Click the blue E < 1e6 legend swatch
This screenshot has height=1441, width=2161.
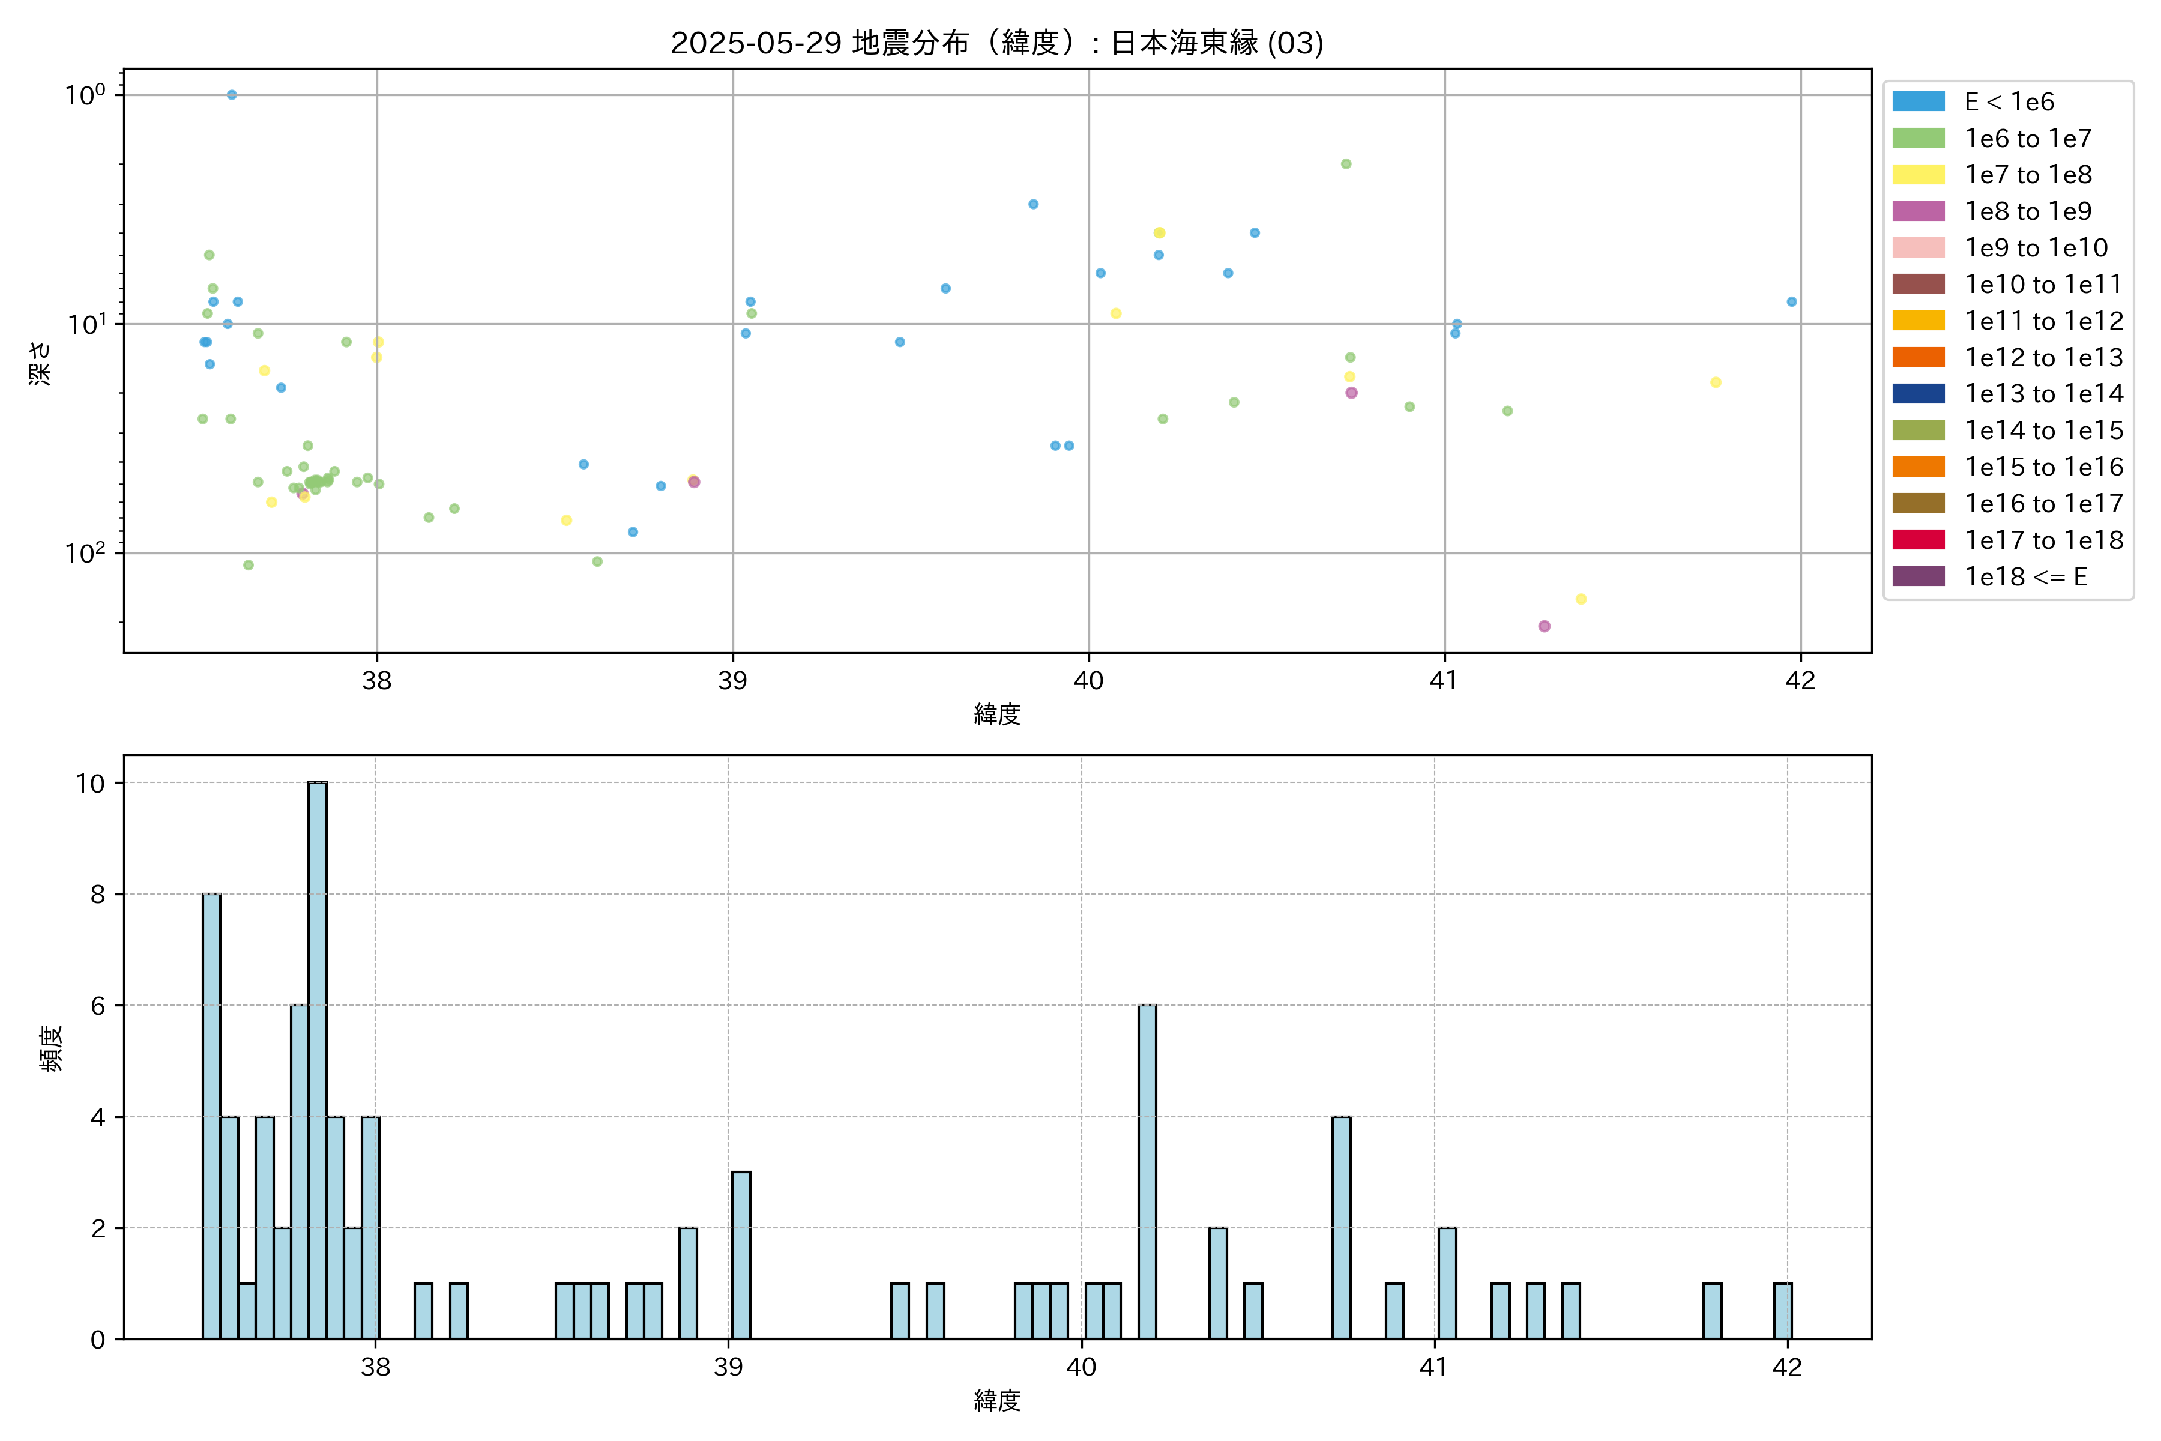1917,102
